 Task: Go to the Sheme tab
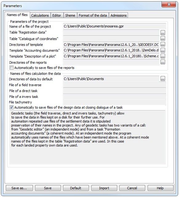70,15
